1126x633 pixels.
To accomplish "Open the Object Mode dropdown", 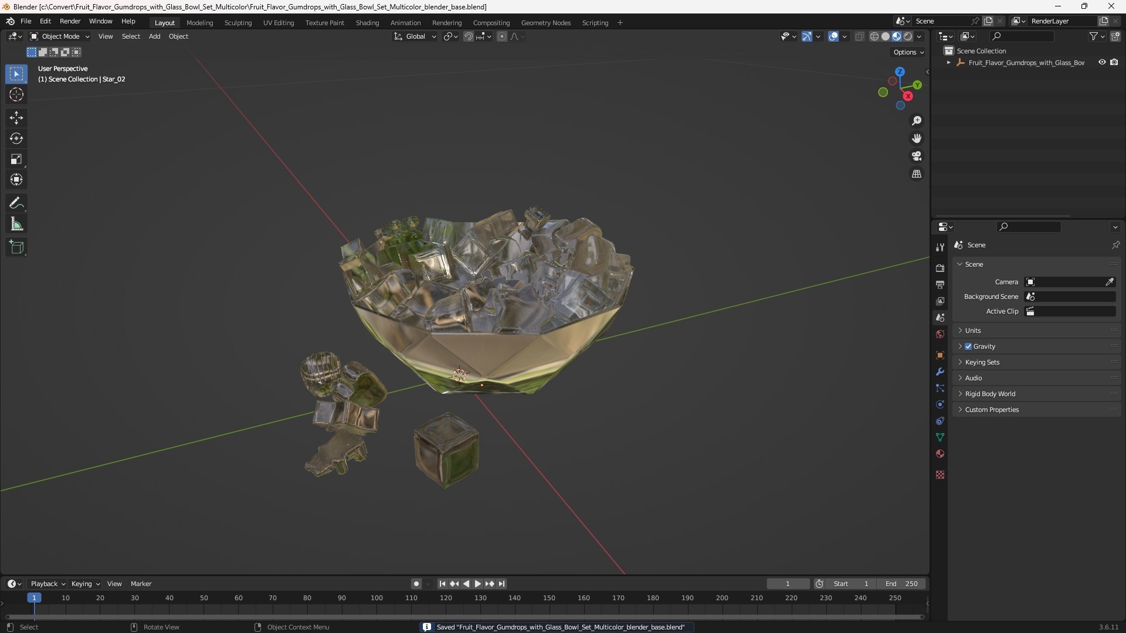I will pos(60,36).
